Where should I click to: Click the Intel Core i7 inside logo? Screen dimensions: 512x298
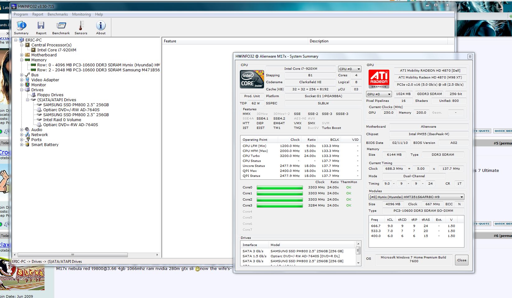(x=252, y=79)
